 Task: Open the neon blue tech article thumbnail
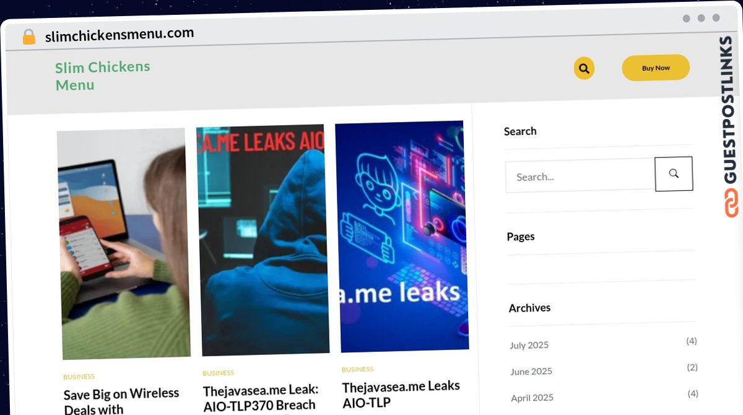coord(402,236)
